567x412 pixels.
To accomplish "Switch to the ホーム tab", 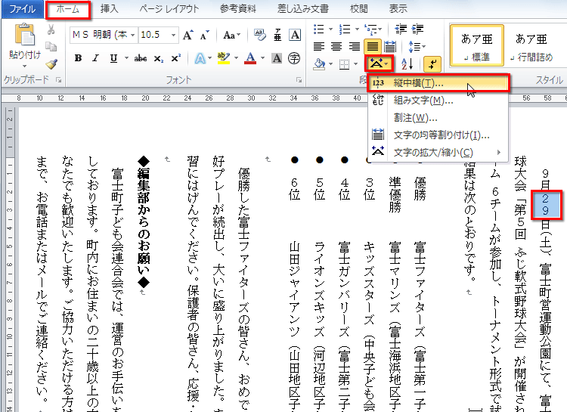I will pyautogui.click(x=67, y=9).
